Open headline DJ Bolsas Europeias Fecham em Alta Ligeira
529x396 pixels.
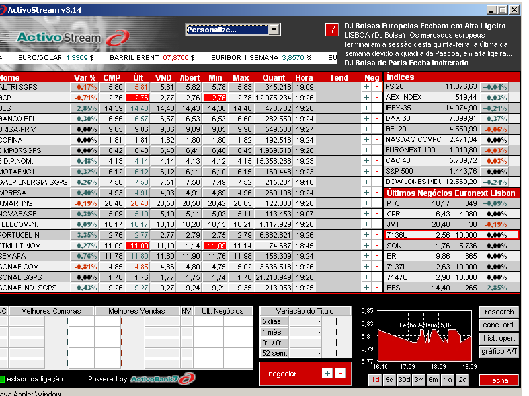(425, 26)
